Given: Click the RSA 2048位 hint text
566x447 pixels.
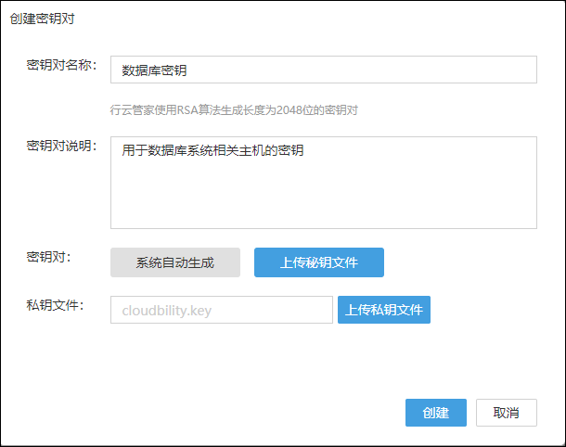Looking at the screenshot, I should point(234,109).
